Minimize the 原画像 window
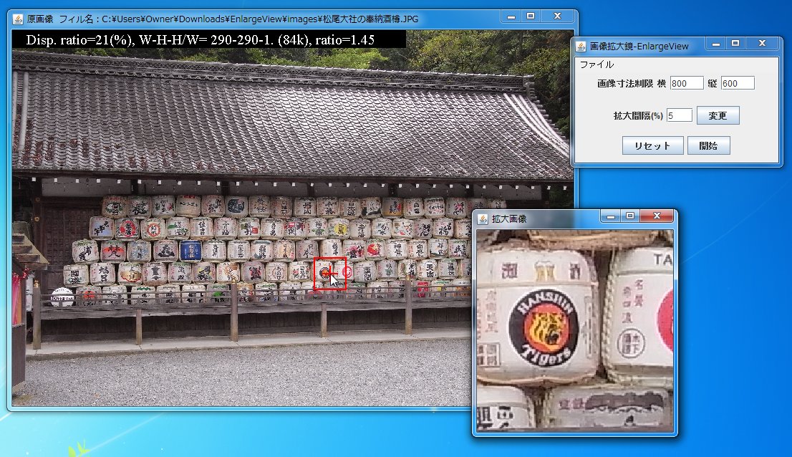This screenshot has width=792, height=457. [511, 15]
